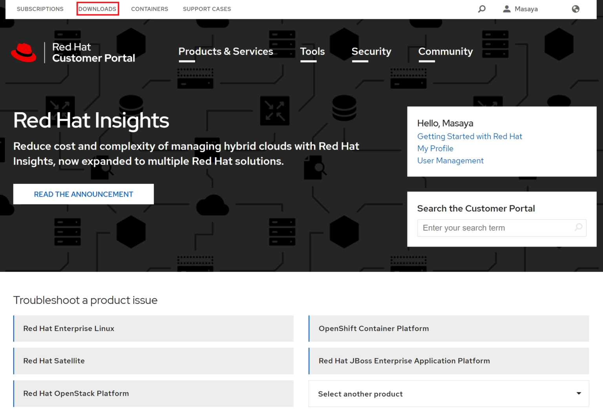Screen dimensions: 603x417
Task: Select Red Hat Enterprise Linux for troubleshooting
Action: (153, 329)
